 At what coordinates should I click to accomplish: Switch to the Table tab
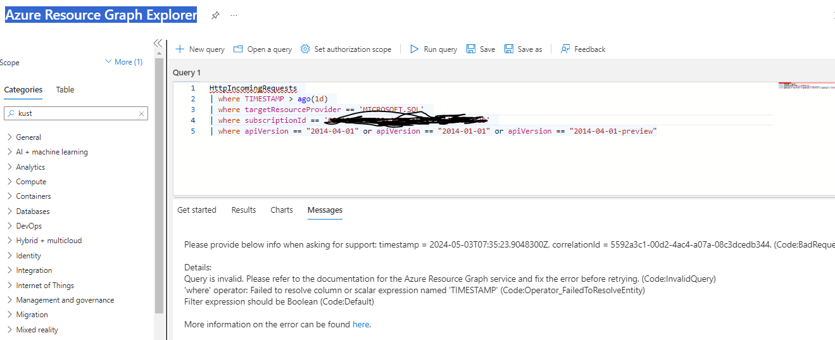(65, 90)
